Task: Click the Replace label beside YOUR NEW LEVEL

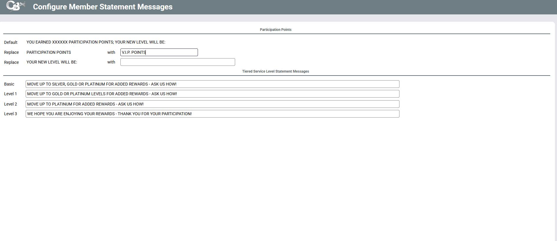Action: point(12,62)
